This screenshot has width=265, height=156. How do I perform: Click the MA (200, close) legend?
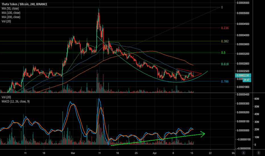pos(11,17)
